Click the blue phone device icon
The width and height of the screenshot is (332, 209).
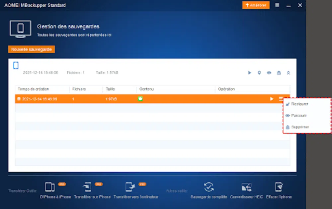point(16,65)
